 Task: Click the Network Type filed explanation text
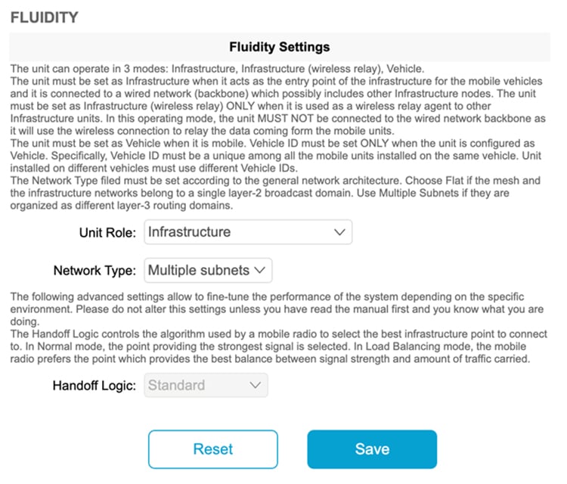(x=275, y=193)
